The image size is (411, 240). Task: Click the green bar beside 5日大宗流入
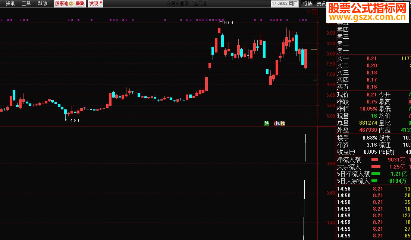point(374,181)
